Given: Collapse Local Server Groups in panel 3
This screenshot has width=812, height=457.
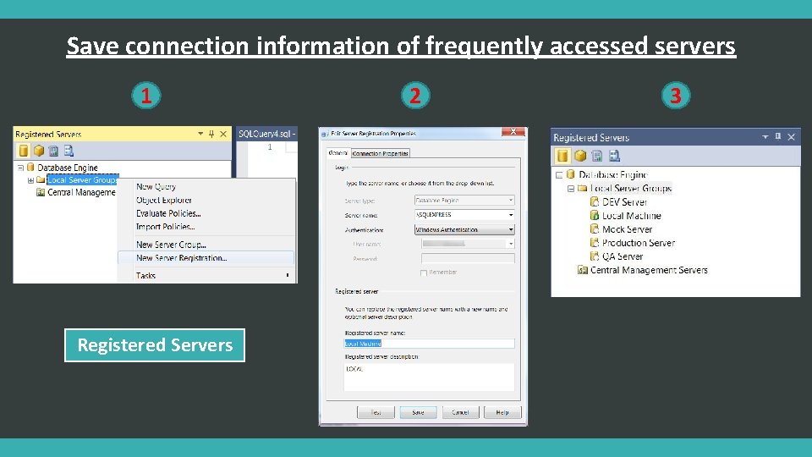Looking at the screenshot, I should coord(571,189).
